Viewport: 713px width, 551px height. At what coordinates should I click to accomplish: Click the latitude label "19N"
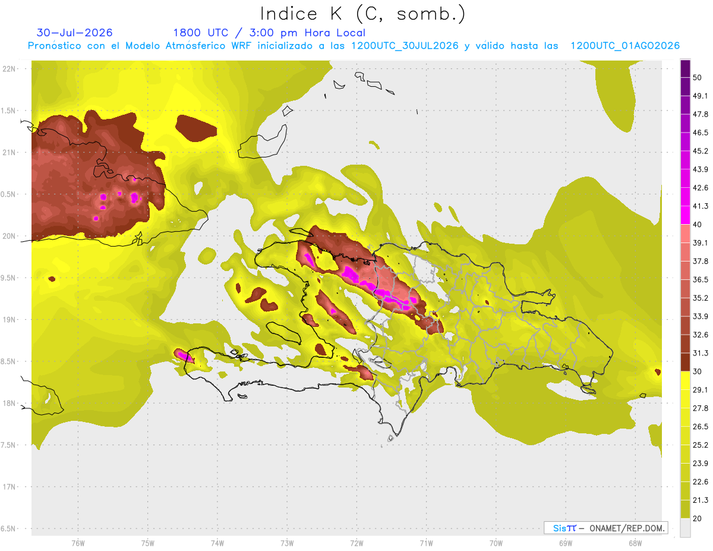pos(10,319)
